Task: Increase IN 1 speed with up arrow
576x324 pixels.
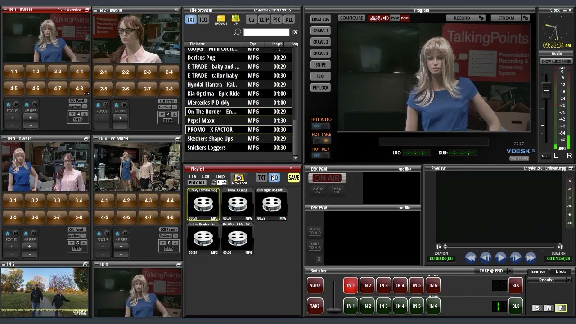Action: click(x=85, y=114)
